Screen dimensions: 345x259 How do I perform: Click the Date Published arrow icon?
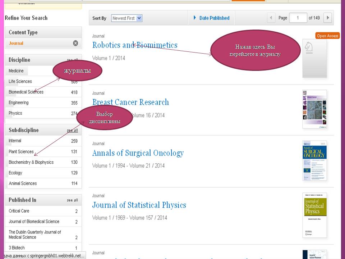[x=195, y=18]
